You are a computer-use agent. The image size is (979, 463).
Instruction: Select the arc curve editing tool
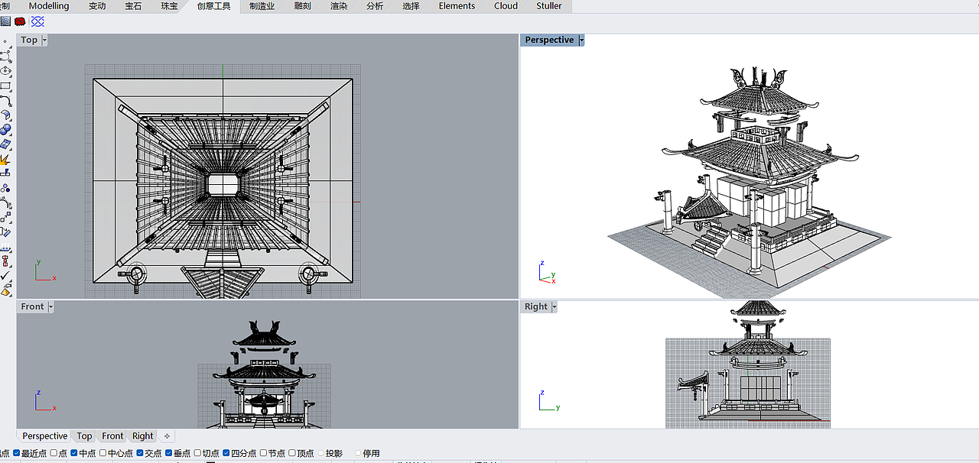6,202
